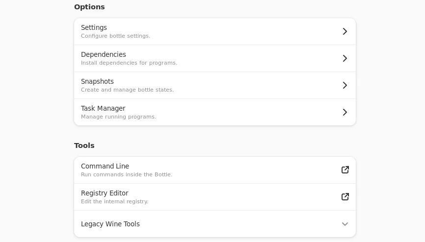Click the chevron arrow beside Dependencies
Image resolution: width=425 pixels, height=242 pixels.
pos(345,58)
